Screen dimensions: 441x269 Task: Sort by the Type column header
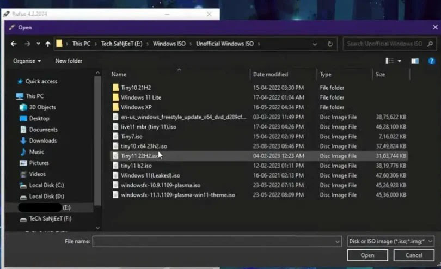326,74
